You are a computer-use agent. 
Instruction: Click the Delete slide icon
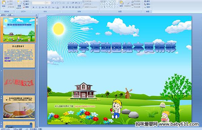tap(26, 7)
